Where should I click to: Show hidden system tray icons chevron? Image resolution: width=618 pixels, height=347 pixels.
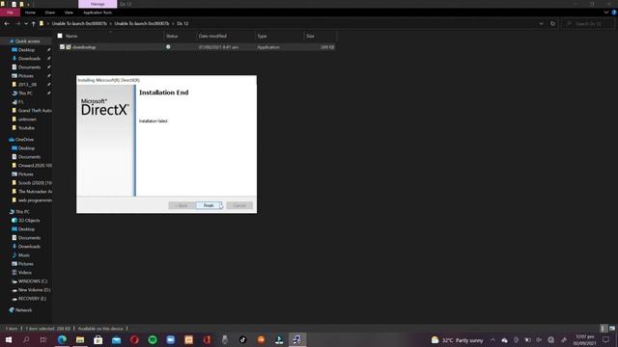tap(492, 340)
